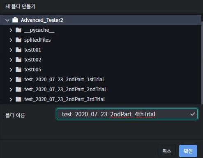Image resolution: width=203 pixels, height=158 pixels.
Task: Click the 취소 cancel button
Action: 167,151
